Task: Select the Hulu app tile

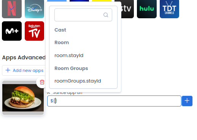Action: 147,9
